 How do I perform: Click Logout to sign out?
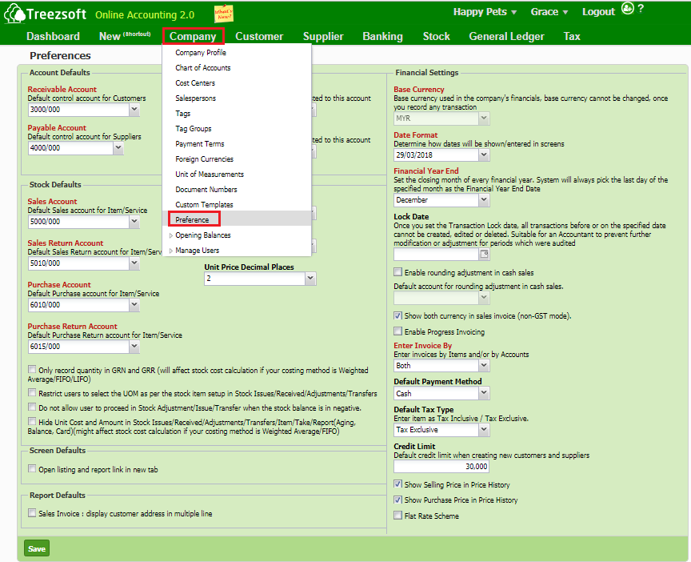pos(598,11)
